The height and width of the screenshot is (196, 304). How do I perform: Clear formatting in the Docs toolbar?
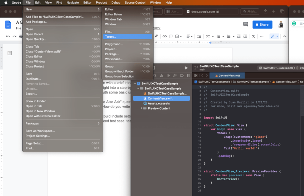click(x=254, y=36)
